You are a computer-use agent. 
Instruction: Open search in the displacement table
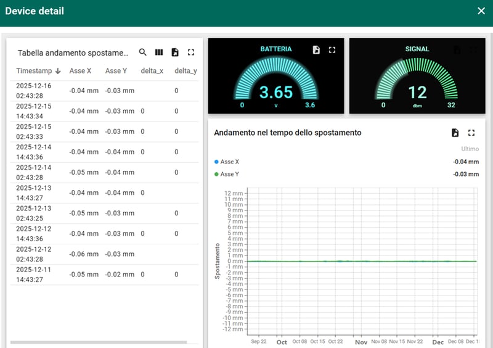tap(143, 52)
